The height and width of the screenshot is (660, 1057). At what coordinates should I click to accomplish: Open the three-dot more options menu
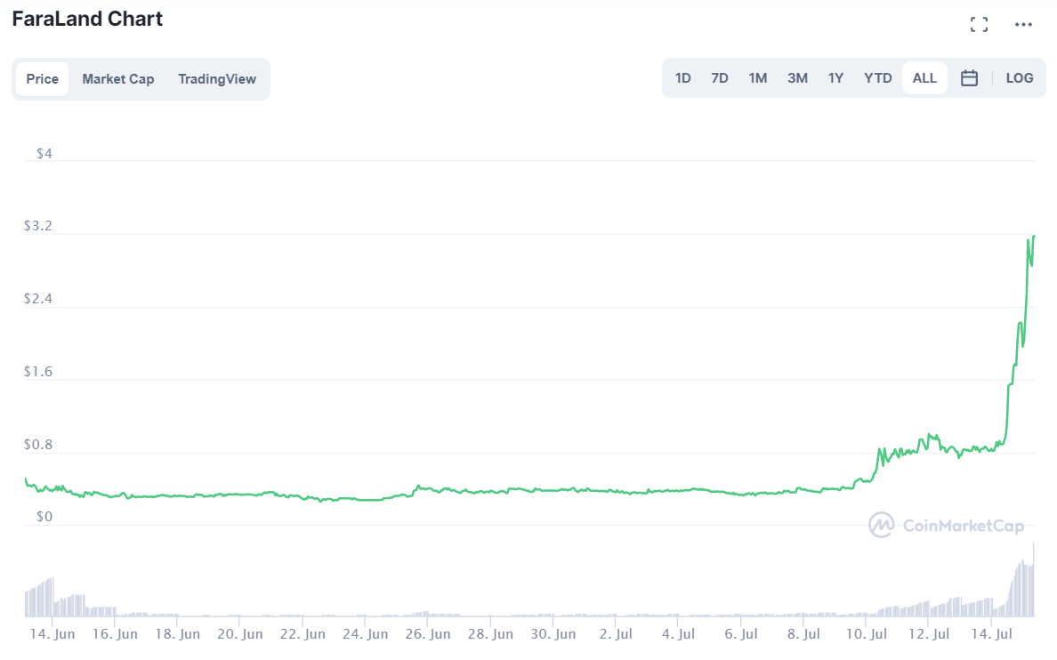[x=1023, y=24]
